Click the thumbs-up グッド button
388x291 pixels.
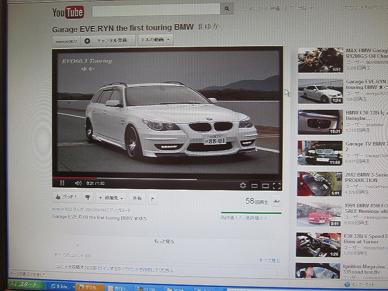click(x=67, y=197)
